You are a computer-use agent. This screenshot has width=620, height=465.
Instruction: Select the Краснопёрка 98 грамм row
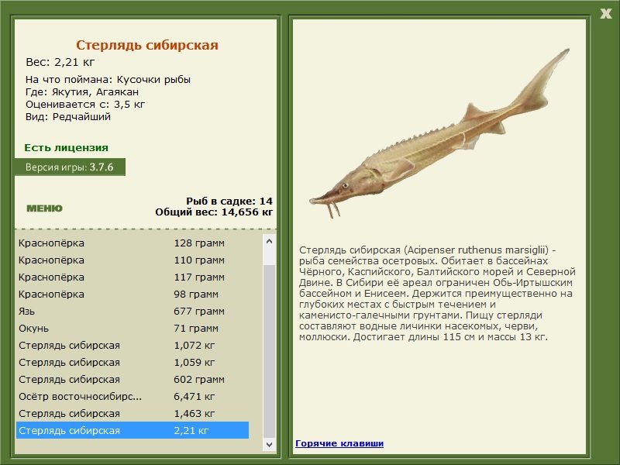pyautogui.click(x=133, y=294)
